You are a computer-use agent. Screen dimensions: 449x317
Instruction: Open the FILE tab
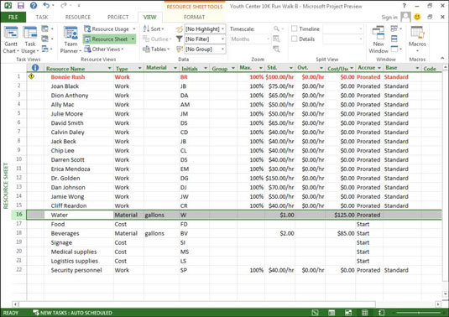13,17
